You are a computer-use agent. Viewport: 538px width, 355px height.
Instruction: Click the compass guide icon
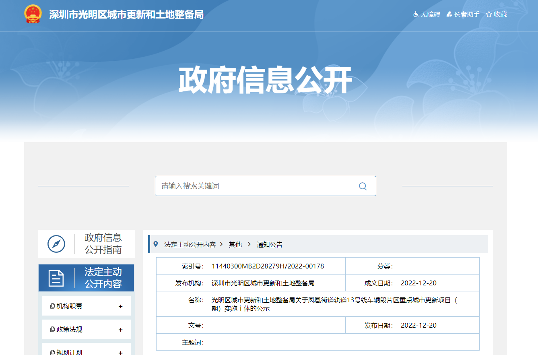pos(56,244)
